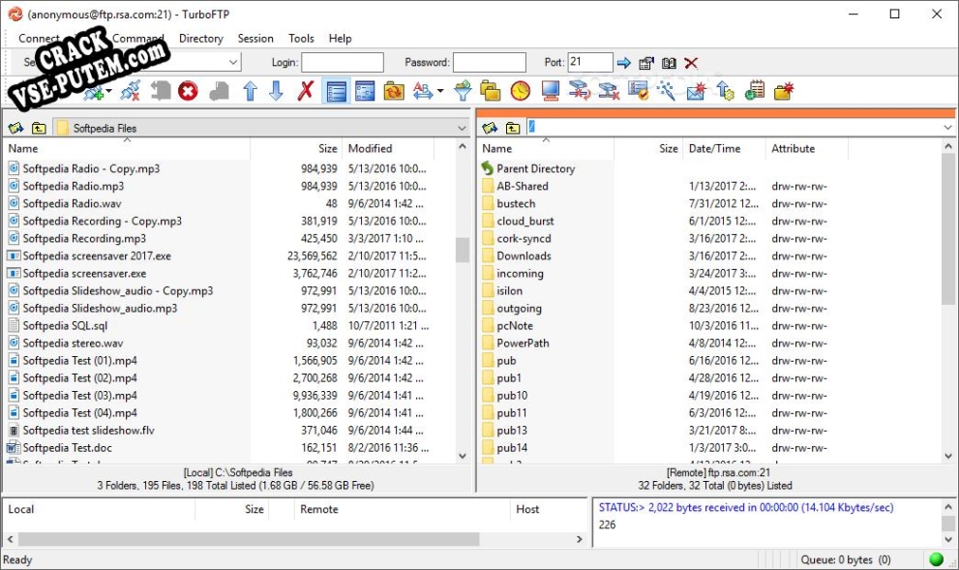Sort local files by Size column header
Image resolution: width=959 pixels, height=570 pixels.
tap(297, 148)
